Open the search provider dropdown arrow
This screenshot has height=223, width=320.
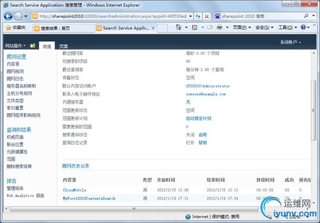pos(314,16)
